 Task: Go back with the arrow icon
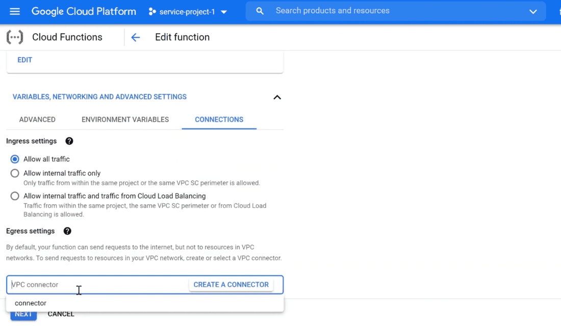135,37
